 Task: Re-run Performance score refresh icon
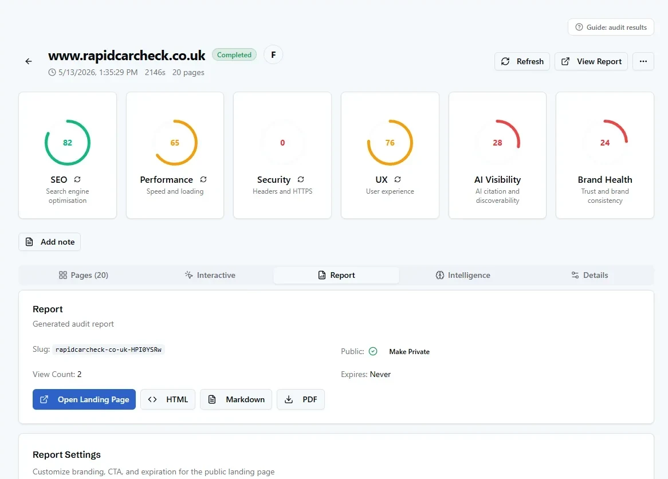(x=203, y=179)
